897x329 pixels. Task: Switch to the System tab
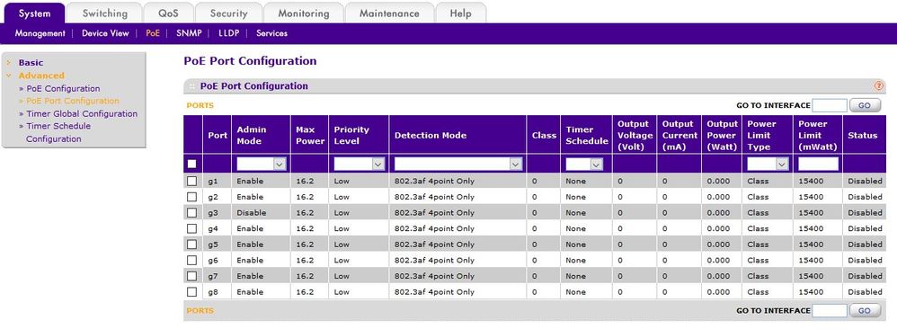click(34, 13)
